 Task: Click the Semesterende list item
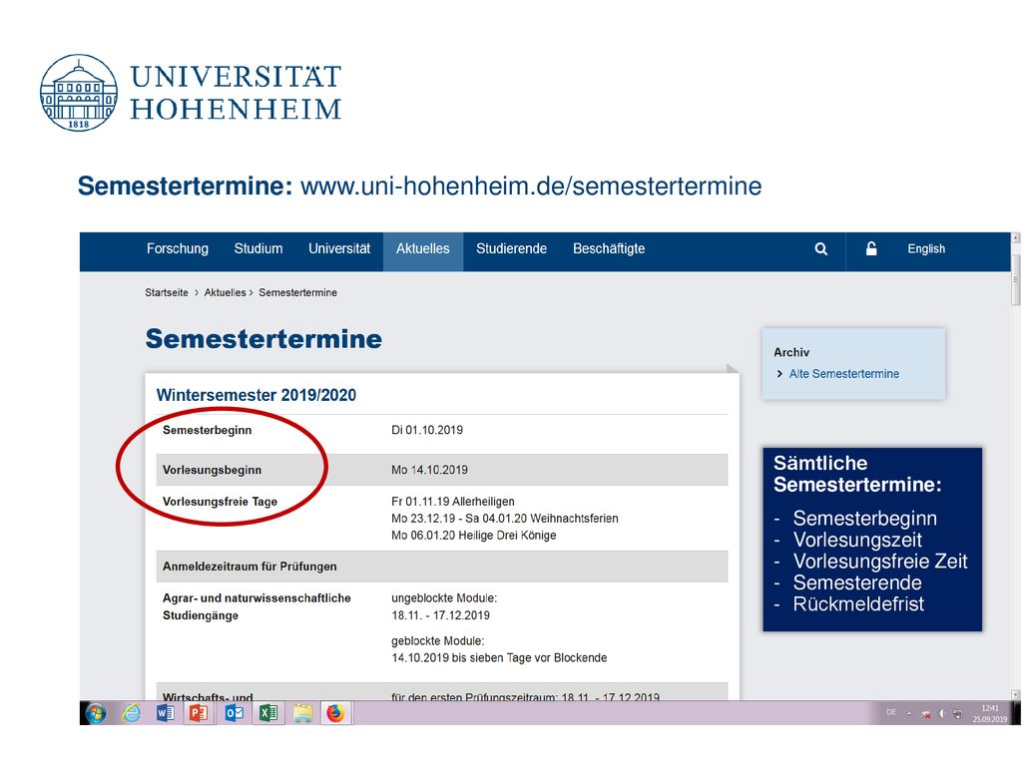pos(857,582)
